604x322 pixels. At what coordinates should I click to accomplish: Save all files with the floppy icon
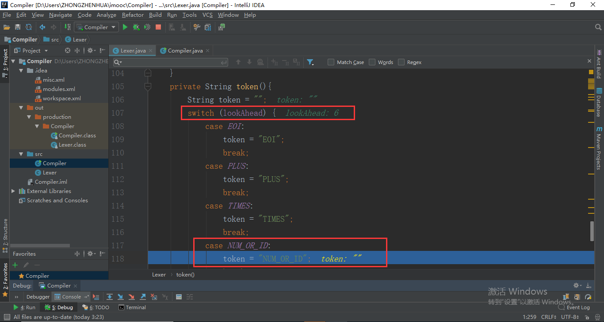pos(18,27)
